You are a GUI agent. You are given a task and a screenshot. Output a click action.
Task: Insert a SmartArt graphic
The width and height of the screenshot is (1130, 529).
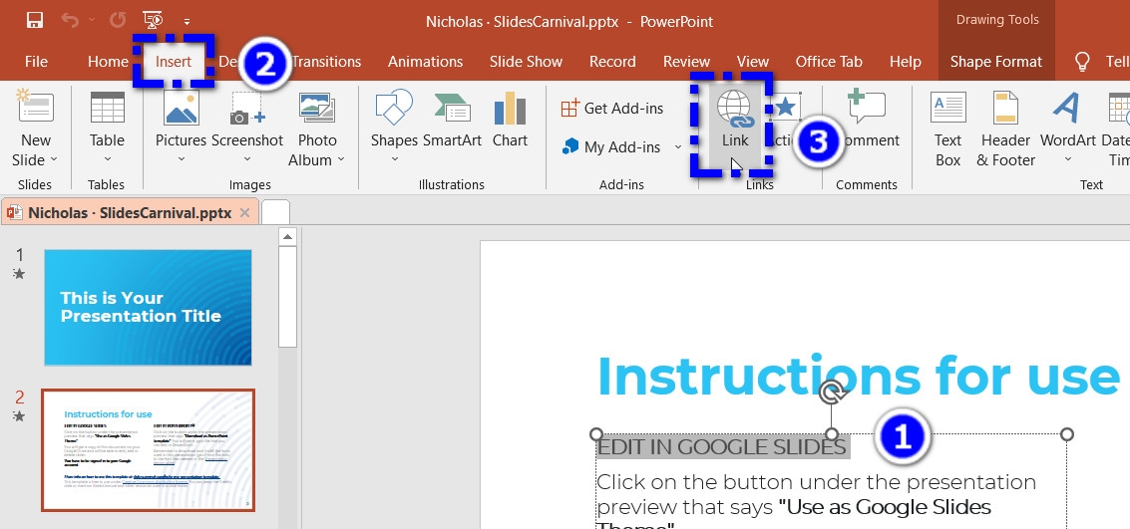[452, 119]
